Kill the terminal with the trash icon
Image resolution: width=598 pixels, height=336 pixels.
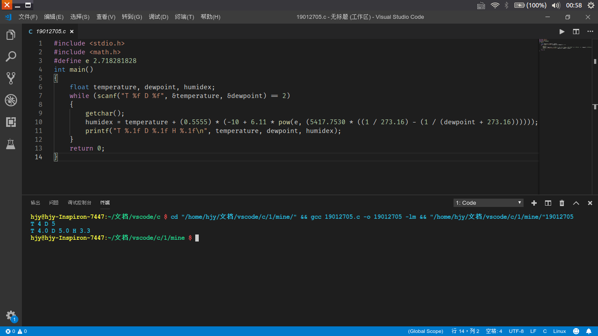coord(562,203)
